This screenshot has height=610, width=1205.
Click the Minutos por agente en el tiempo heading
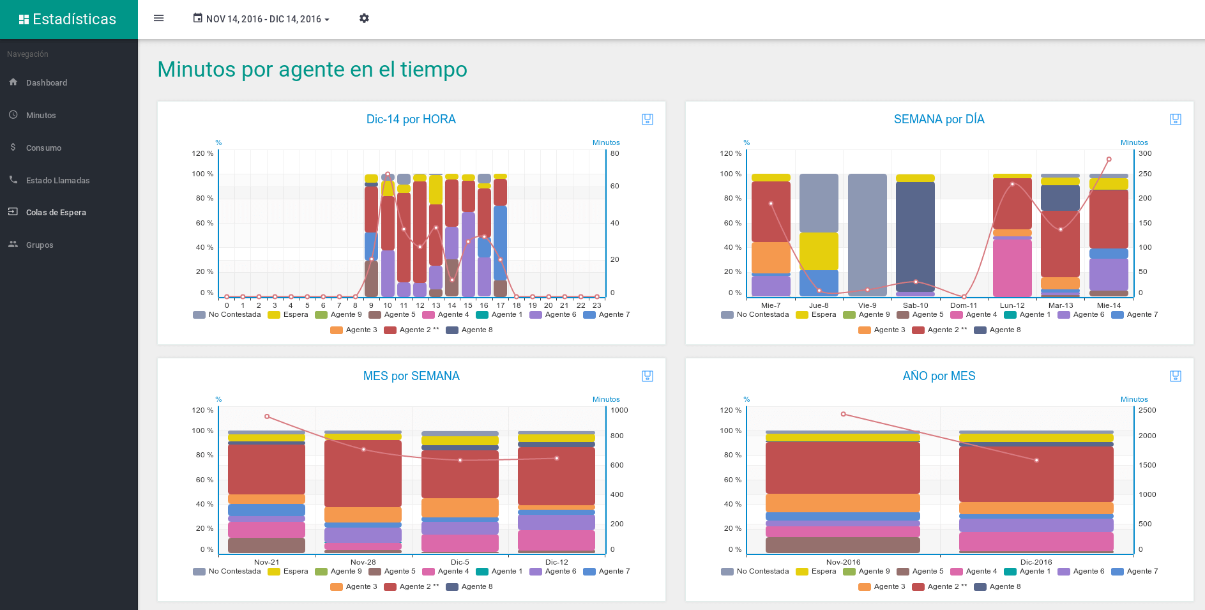pyautogui.click(x=312, y=70)
